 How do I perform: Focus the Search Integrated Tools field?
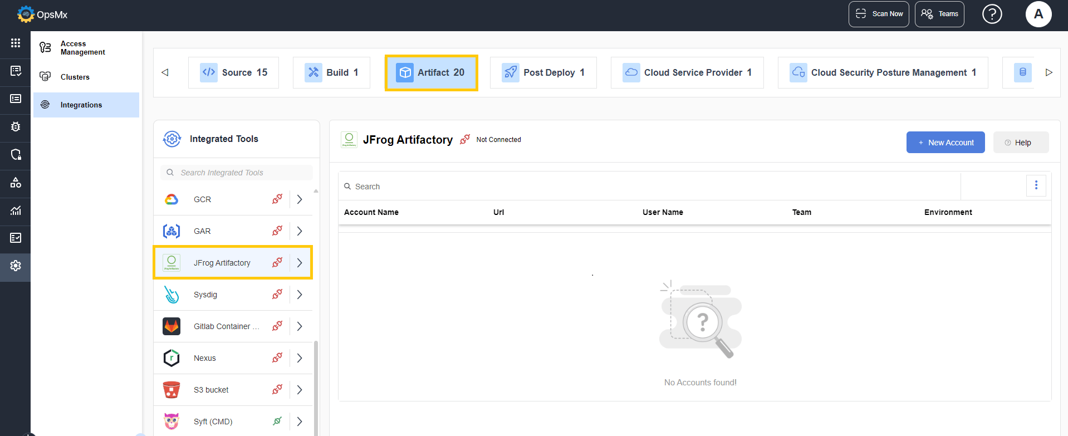coord(237,173)
